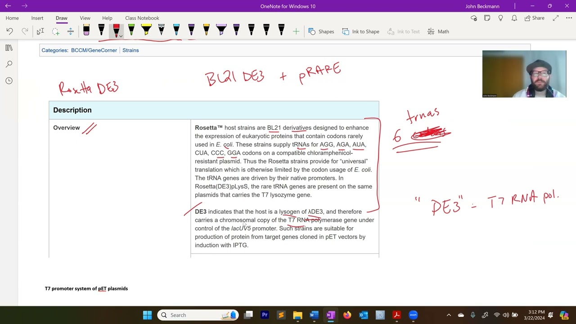Click the taskbar Search box
The image size is (576, 324).
(x=198, y=315)
